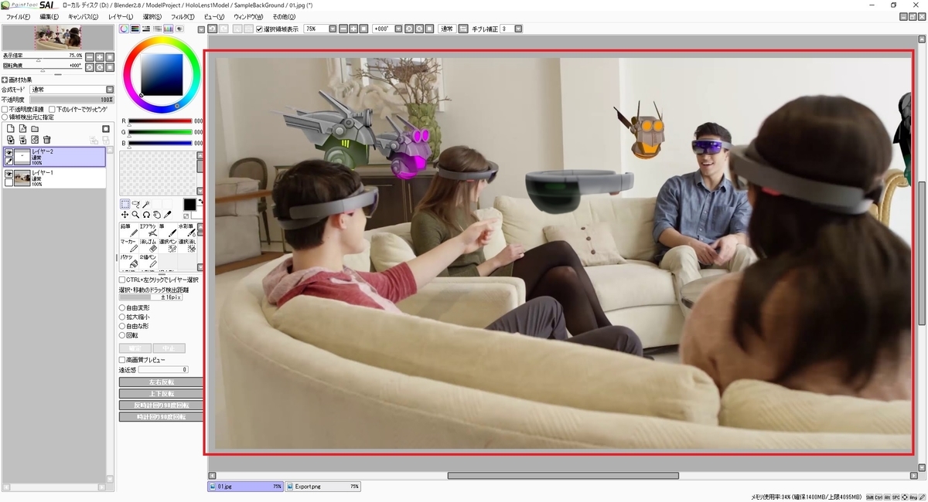This screenshot has height=502, width=928.
Task: Adjust the red R color slider
Action: [160, 120]
